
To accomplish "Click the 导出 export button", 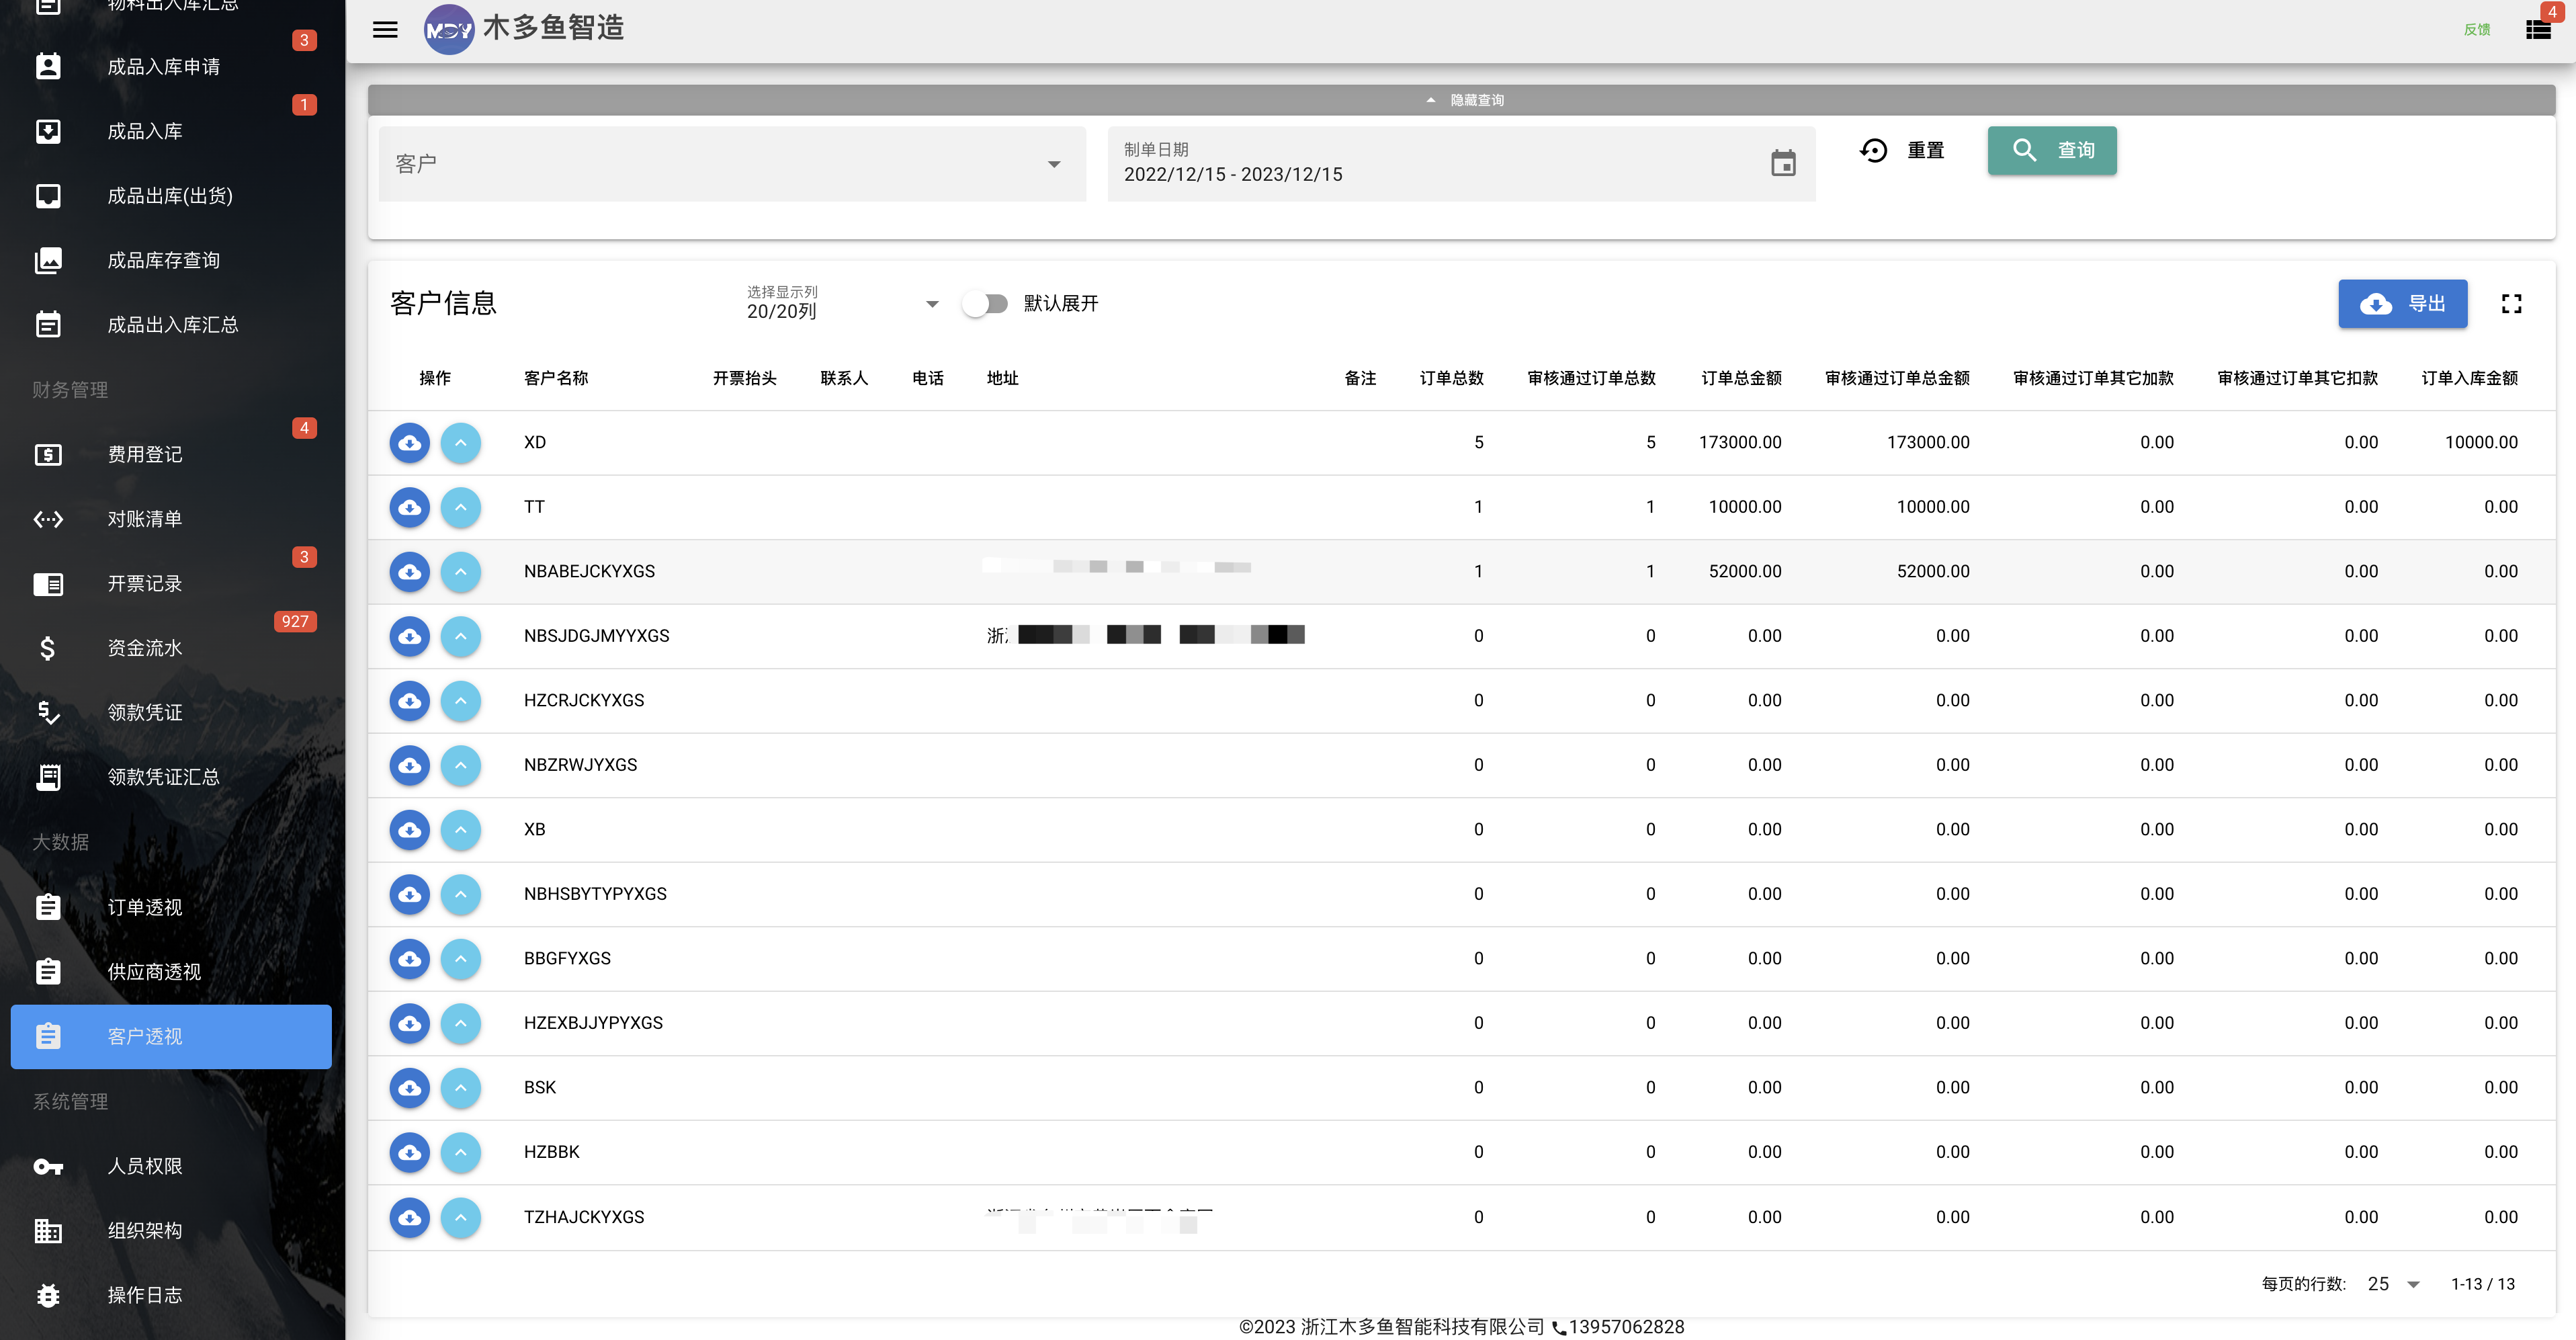I will [x=2402, y=303].
